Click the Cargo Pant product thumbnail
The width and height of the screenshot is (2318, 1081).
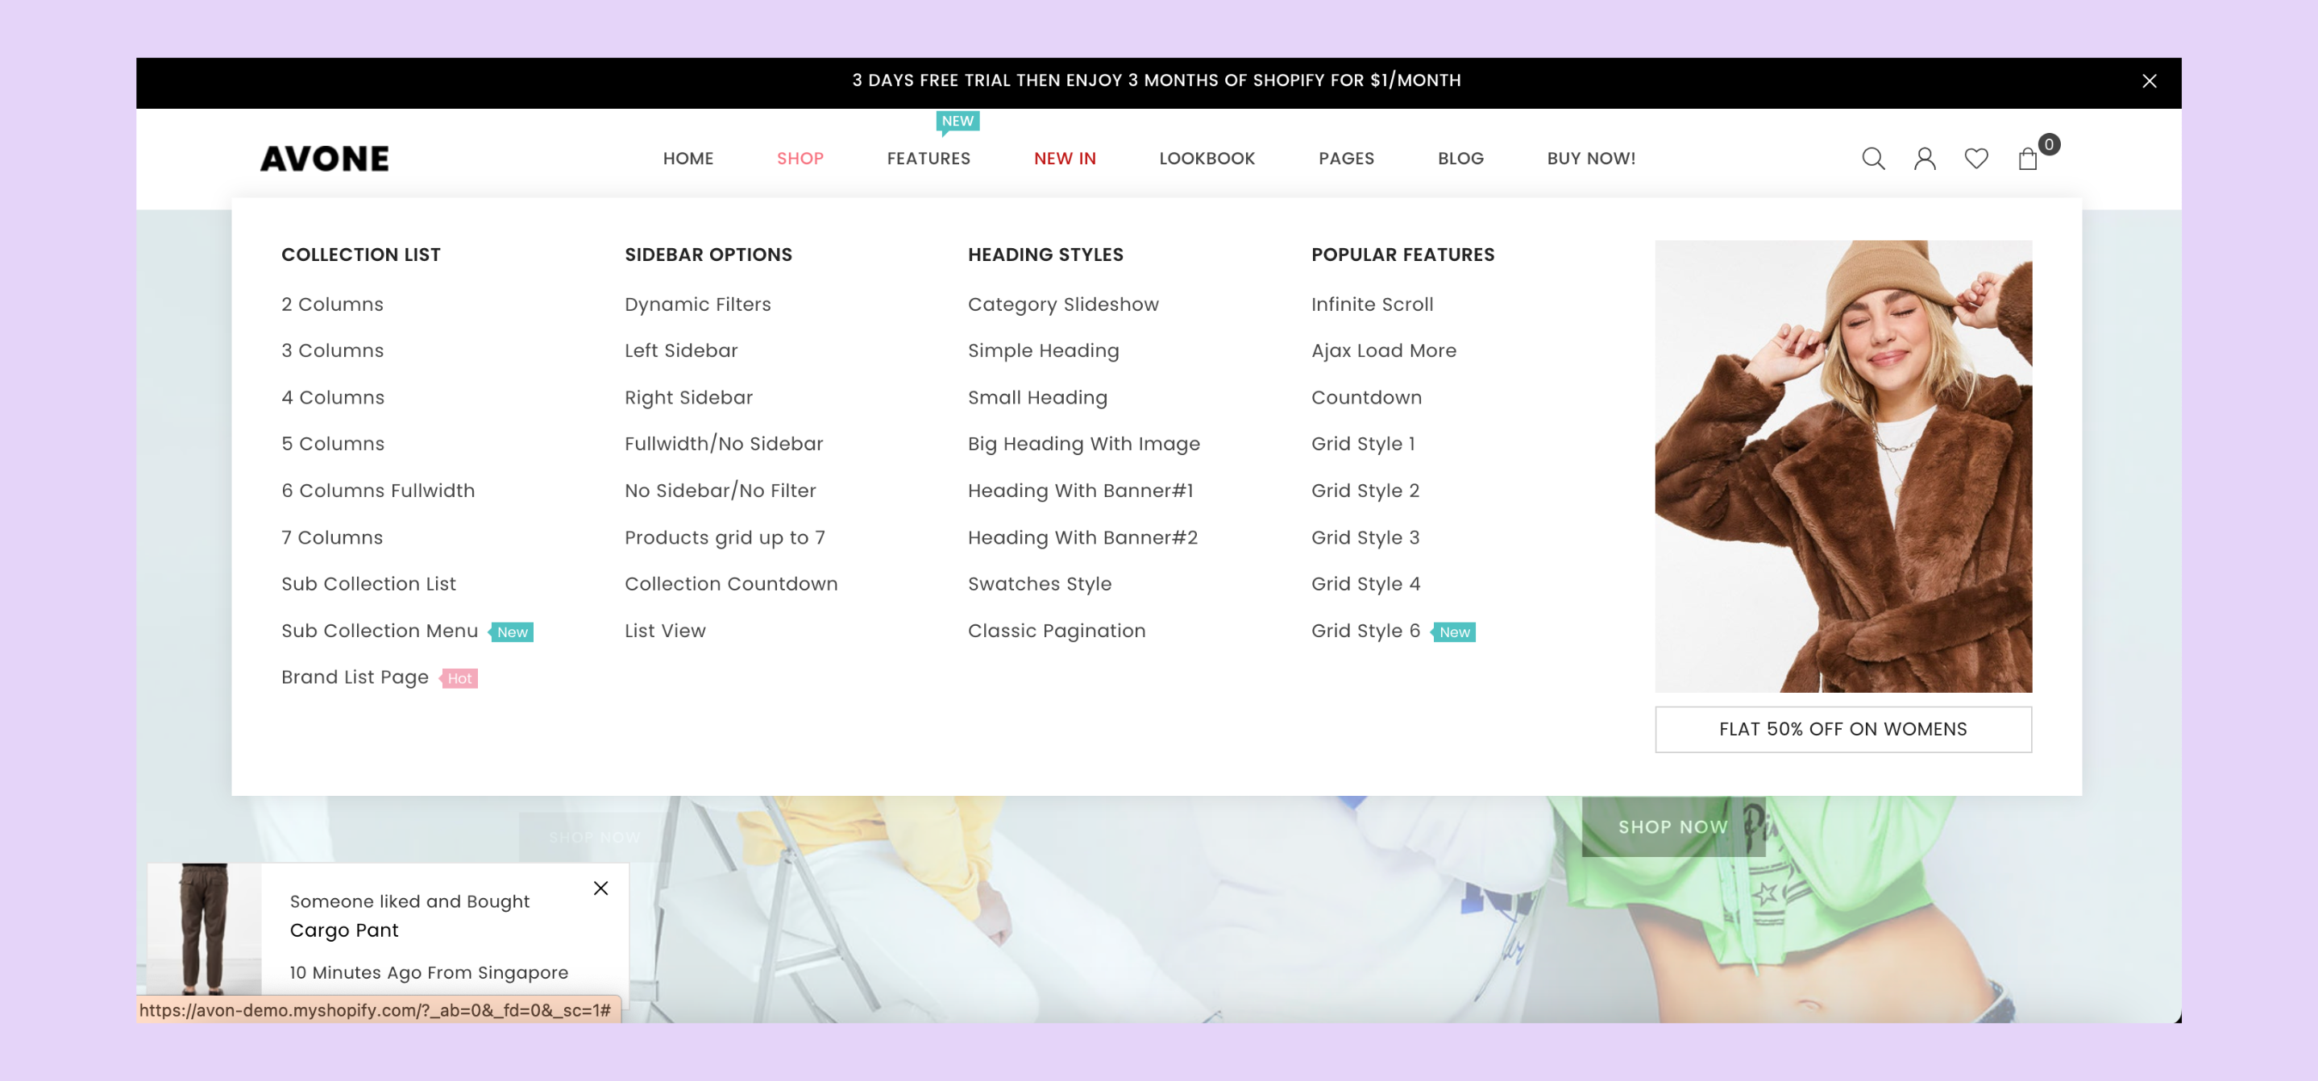tap(204, 928)
